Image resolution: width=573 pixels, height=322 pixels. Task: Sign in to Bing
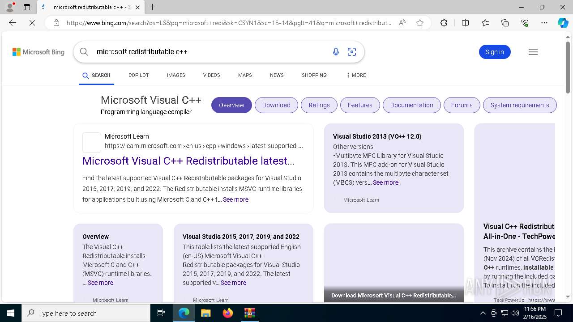pyautogui.click(x=495, y=52)
